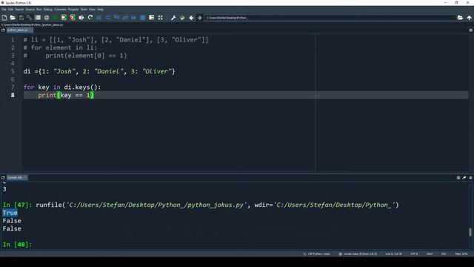Screen dimensions: 474x267
Task: Click the memory usage indicator
Action: click(x=461, y=254)
